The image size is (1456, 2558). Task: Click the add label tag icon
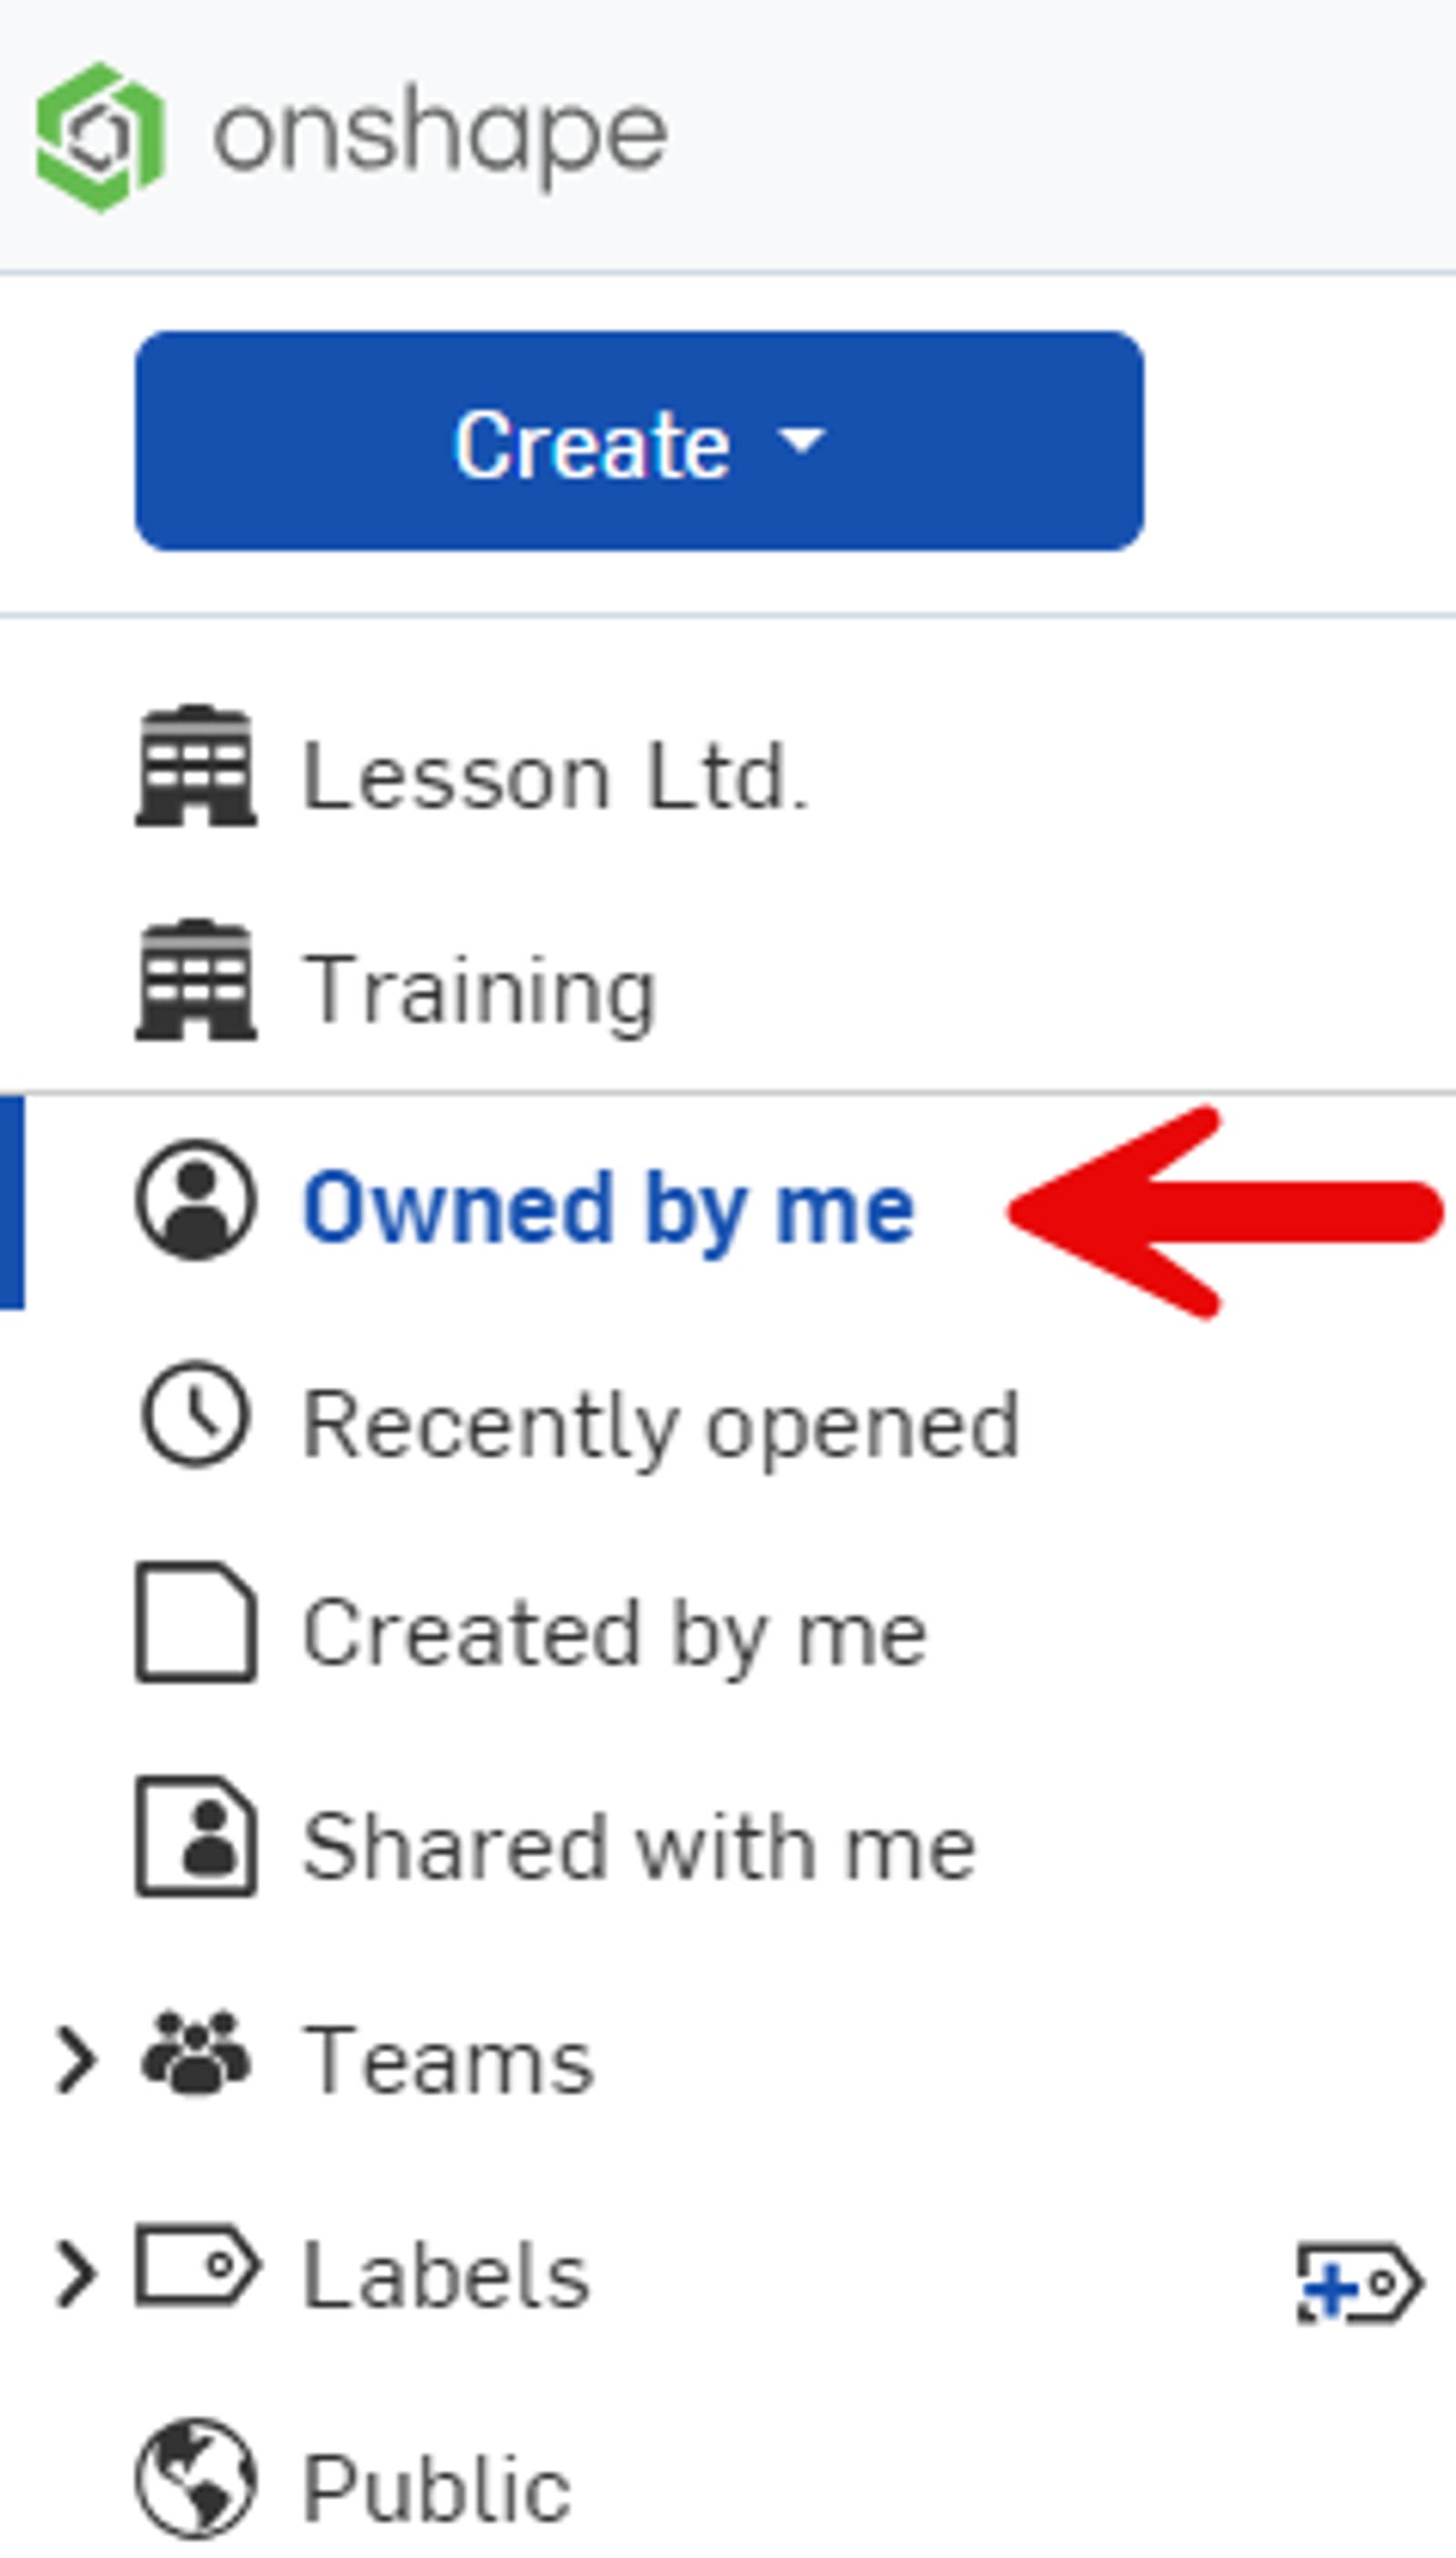click(x=1360, y=2283)
